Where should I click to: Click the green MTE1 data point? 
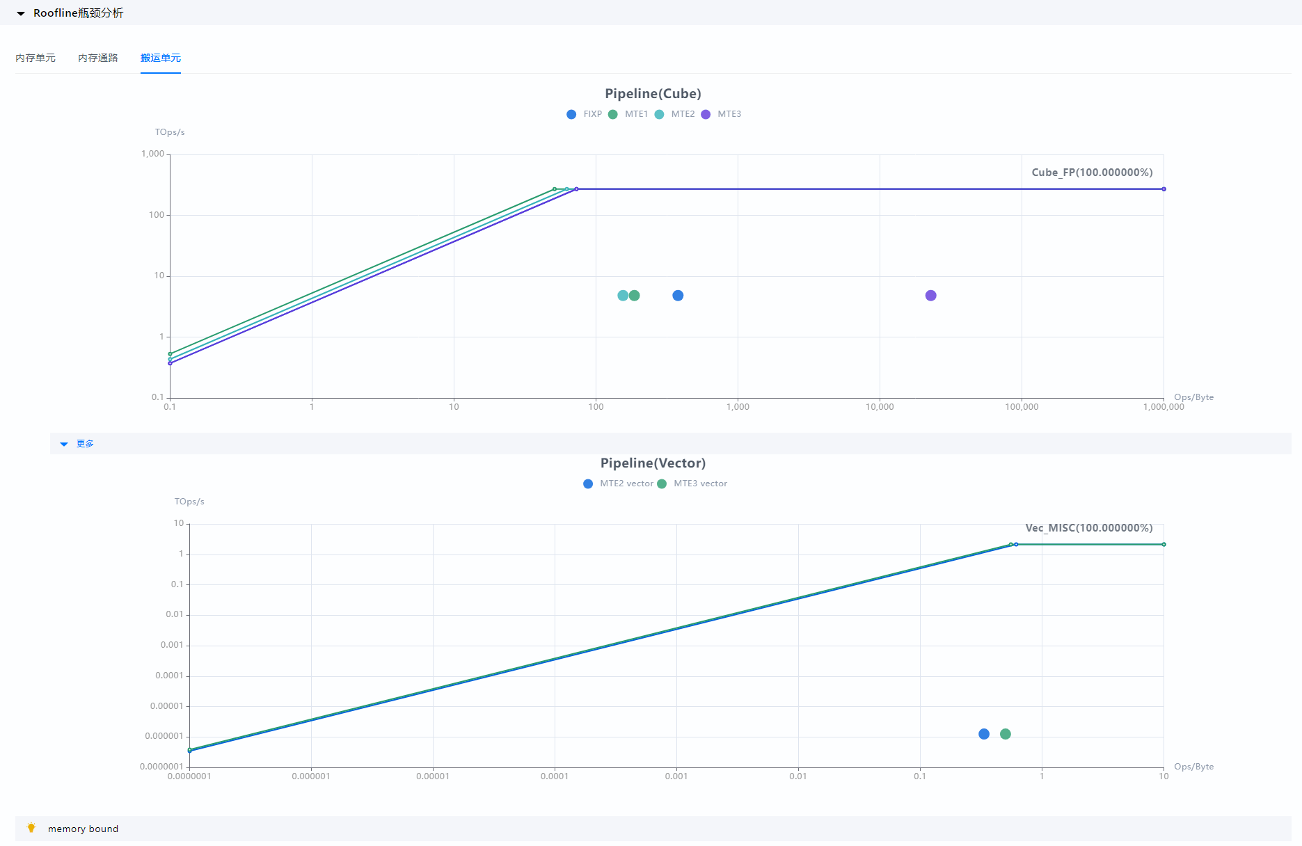[635, 296]
